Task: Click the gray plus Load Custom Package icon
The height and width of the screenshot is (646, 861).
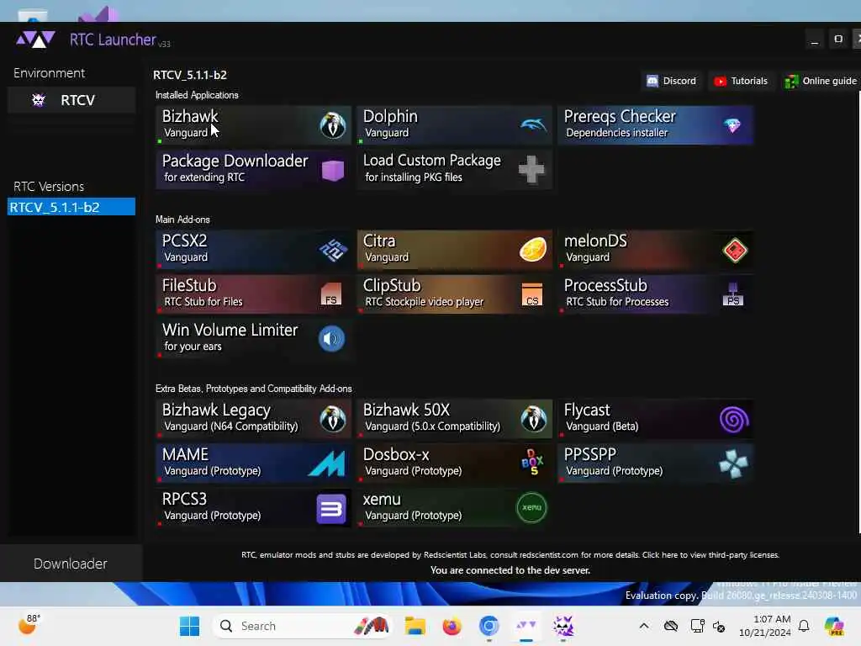Action: pos(531,169)
